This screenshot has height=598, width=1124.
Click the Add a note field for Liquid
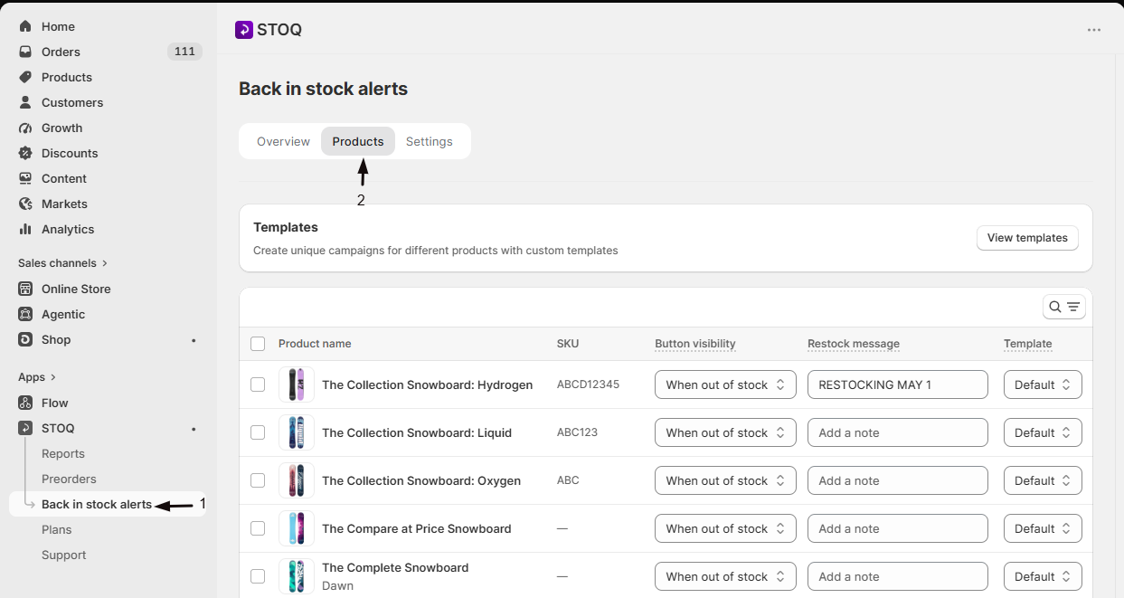tap(898, 432)
